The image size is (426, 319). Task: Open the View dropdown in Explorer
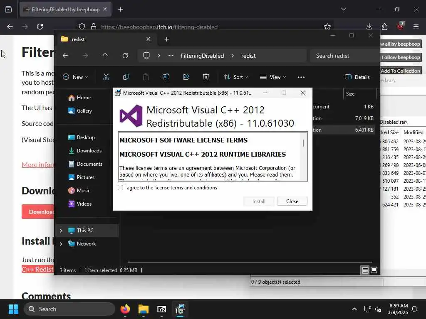point(273,77)
